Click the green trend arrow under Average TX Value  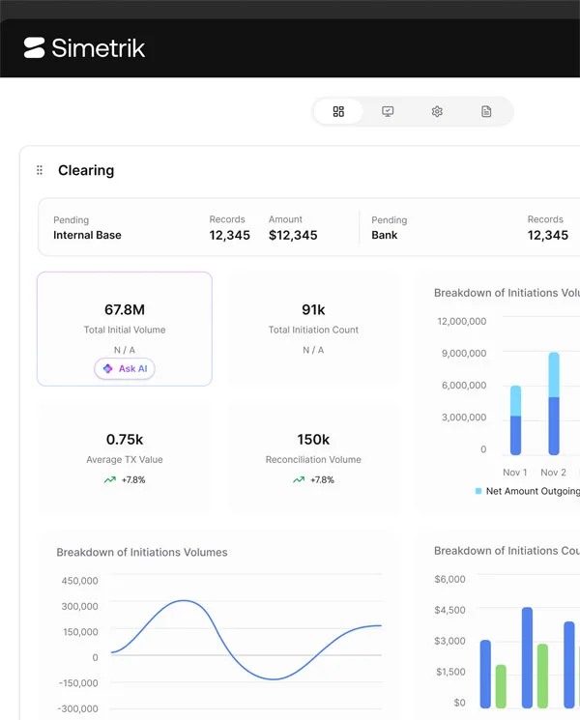(110, 480)
